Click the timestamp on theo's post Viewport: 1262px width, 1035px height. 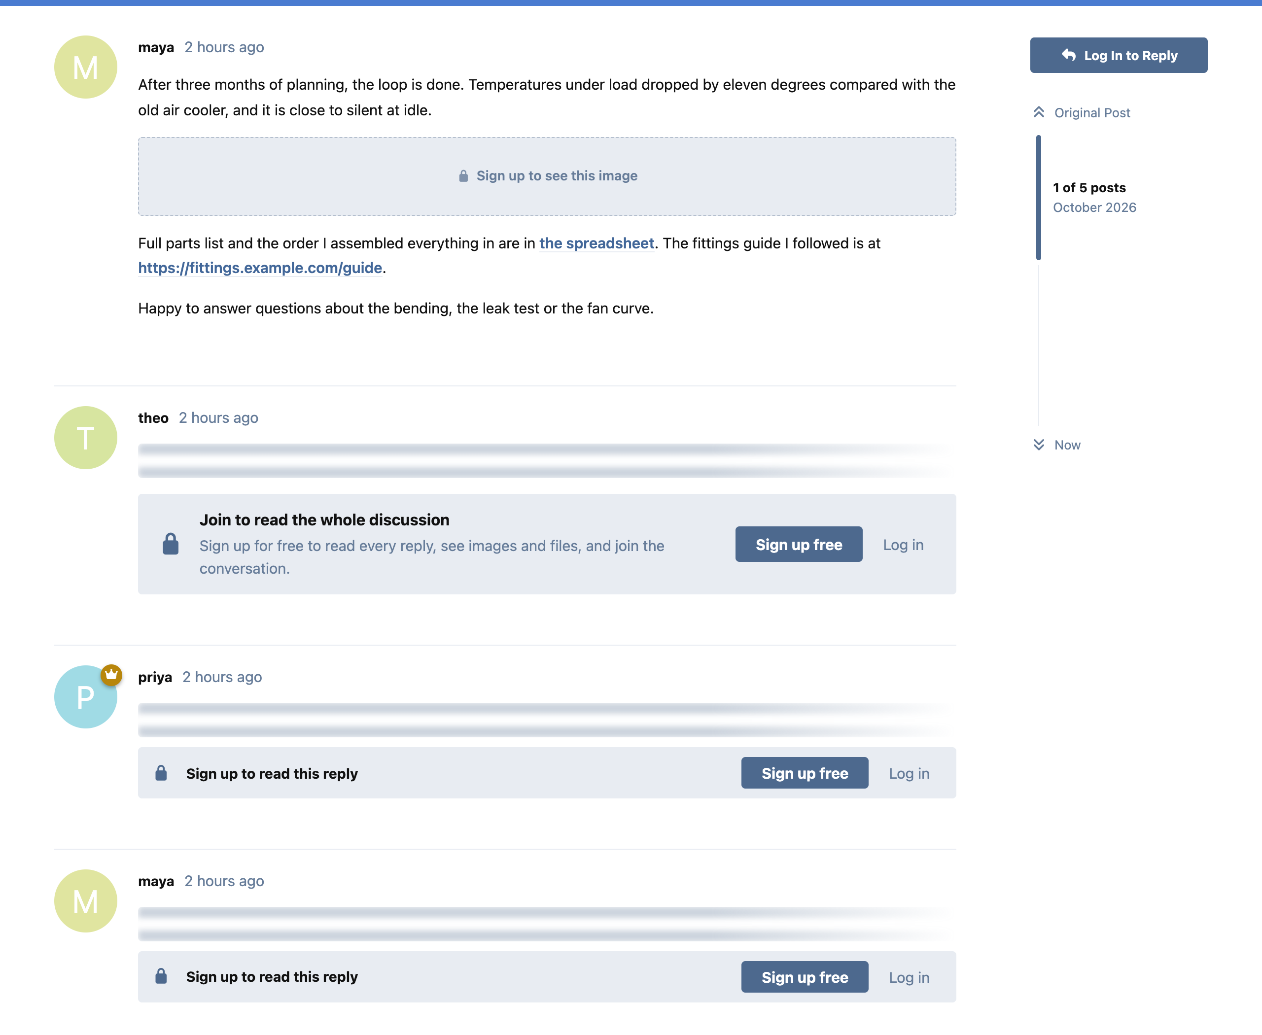pyautogui.click(x=218, y=418)
